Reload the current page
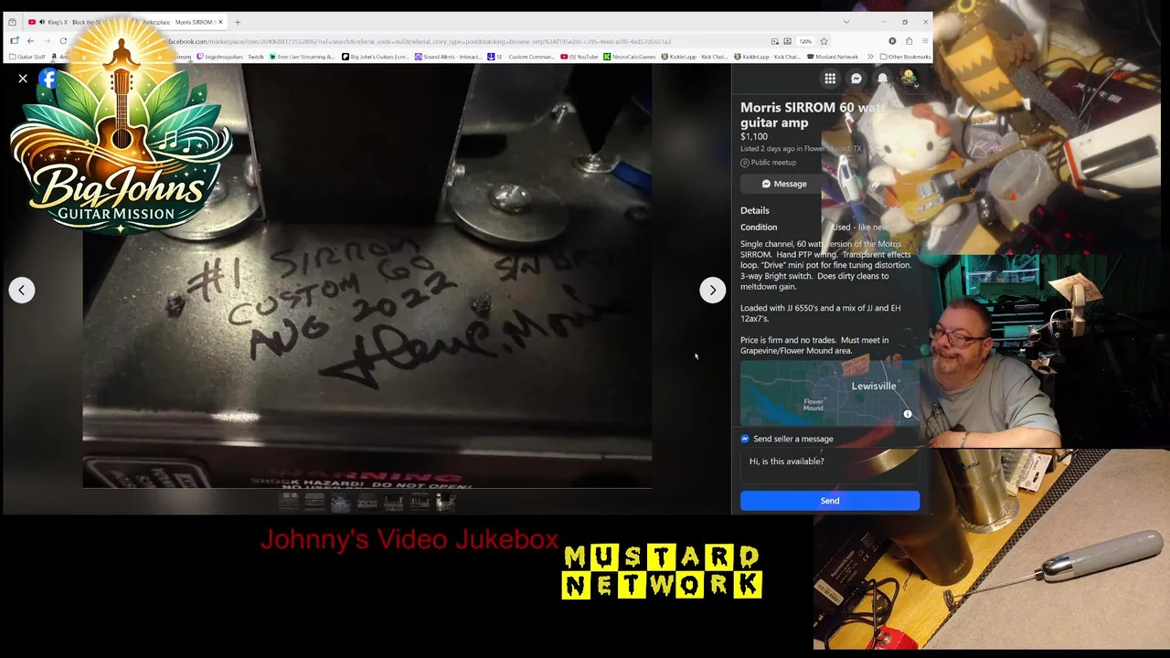1170x658 pixels. (63, 41)
